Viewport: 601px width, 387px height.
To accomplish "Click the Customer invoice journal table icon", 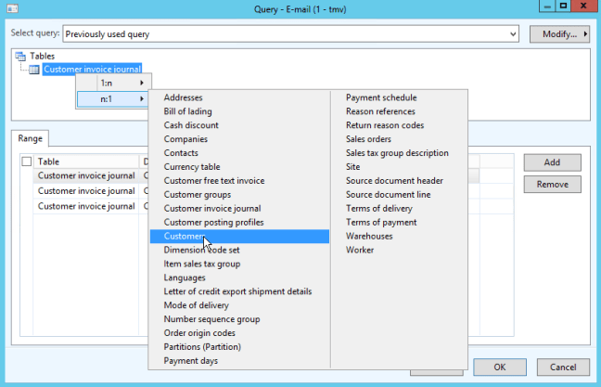I will (x=34, y=70).
